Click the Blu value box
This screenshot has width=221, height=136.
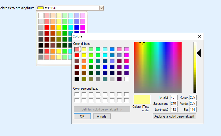[x=193, y=110]
